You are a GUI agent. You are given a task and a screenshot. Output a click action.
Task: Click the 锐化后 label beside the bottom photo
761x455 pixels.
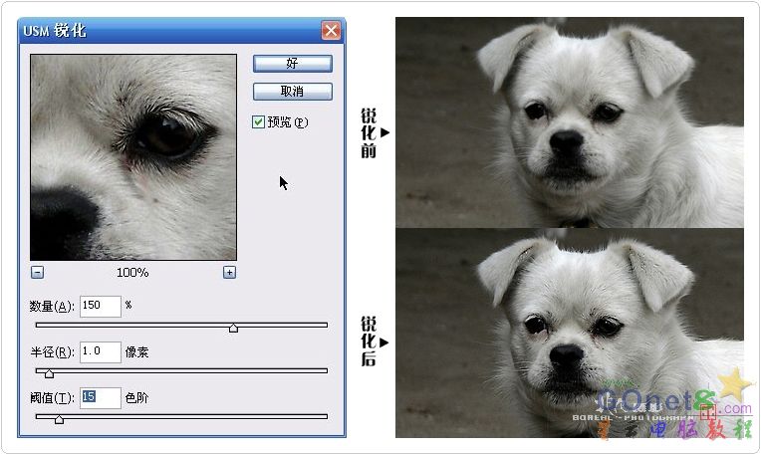point(369,341)
